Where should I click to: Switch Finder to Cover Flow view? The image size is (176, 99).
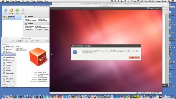[x=22, y=41]
